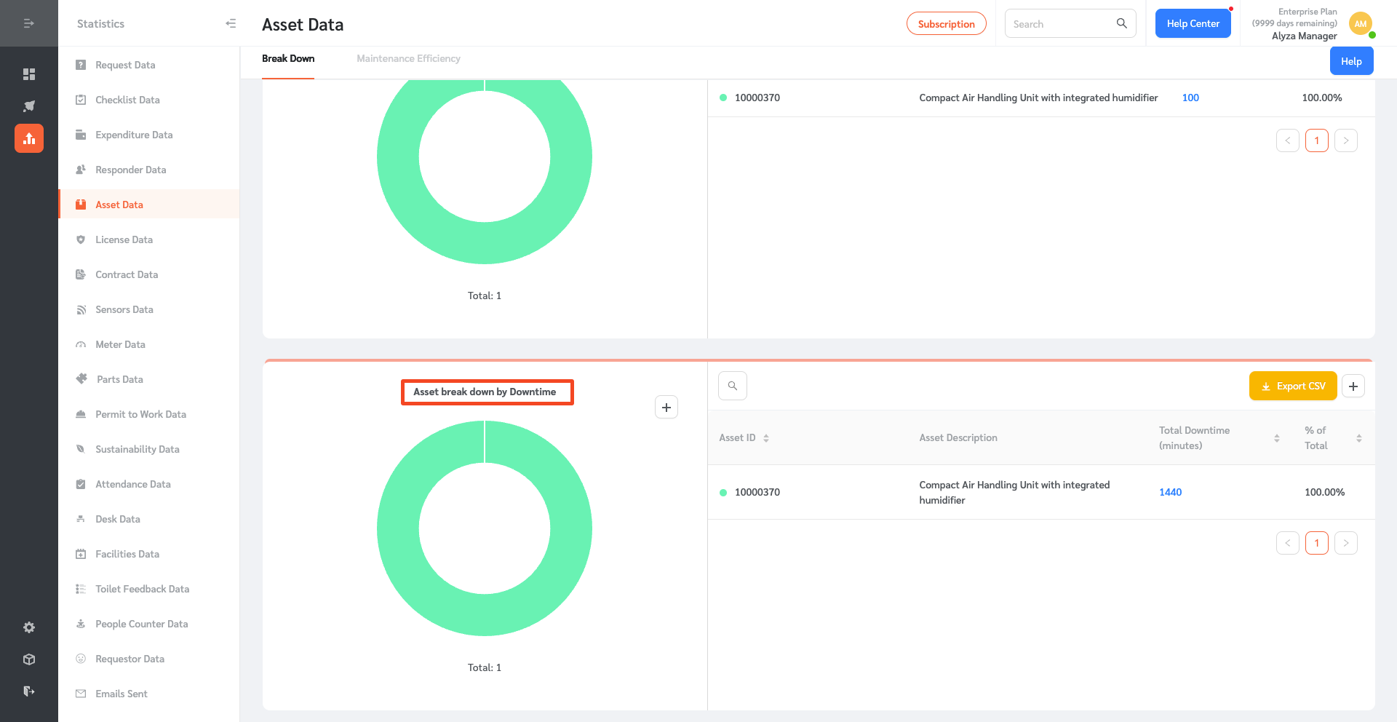Open Meter Data in sidebar
This screenshot has height=722, width=1397.
(x=148, y=344)
